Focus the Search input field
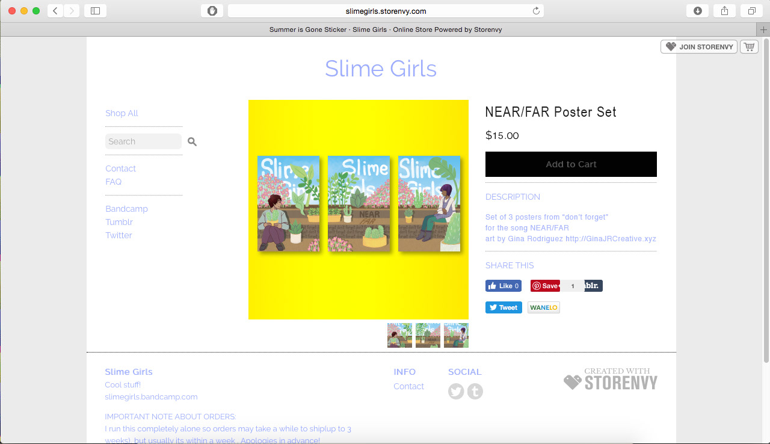 click(143, 141)
